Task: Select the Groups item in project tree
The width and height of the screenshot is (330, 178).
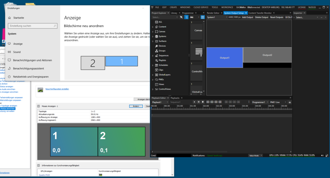Action: coord(162,51)
